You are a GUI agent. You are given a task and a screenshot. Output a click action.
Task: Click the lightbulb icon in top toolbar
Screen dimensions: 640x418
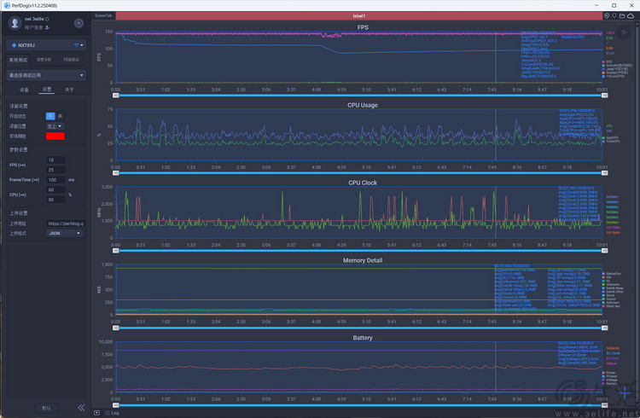coord(614,16)
